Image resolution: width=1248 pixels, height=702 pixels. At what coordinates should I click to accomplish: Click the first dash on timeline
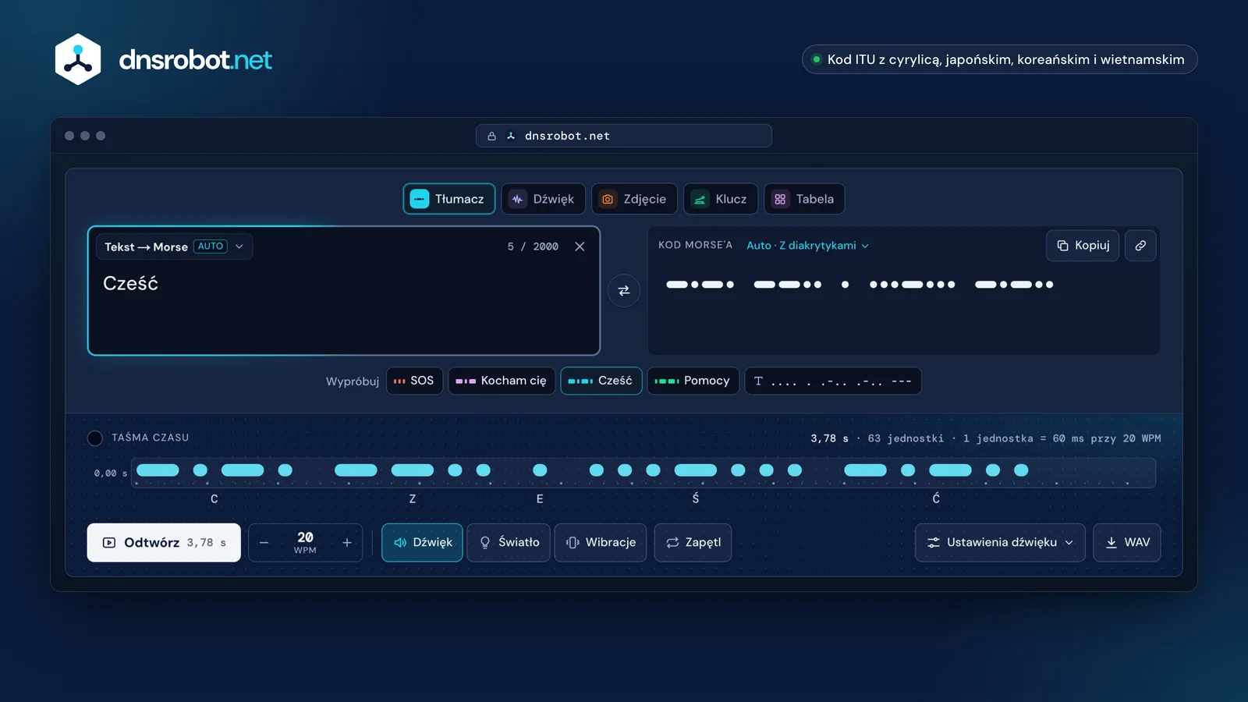click(158, 470)
